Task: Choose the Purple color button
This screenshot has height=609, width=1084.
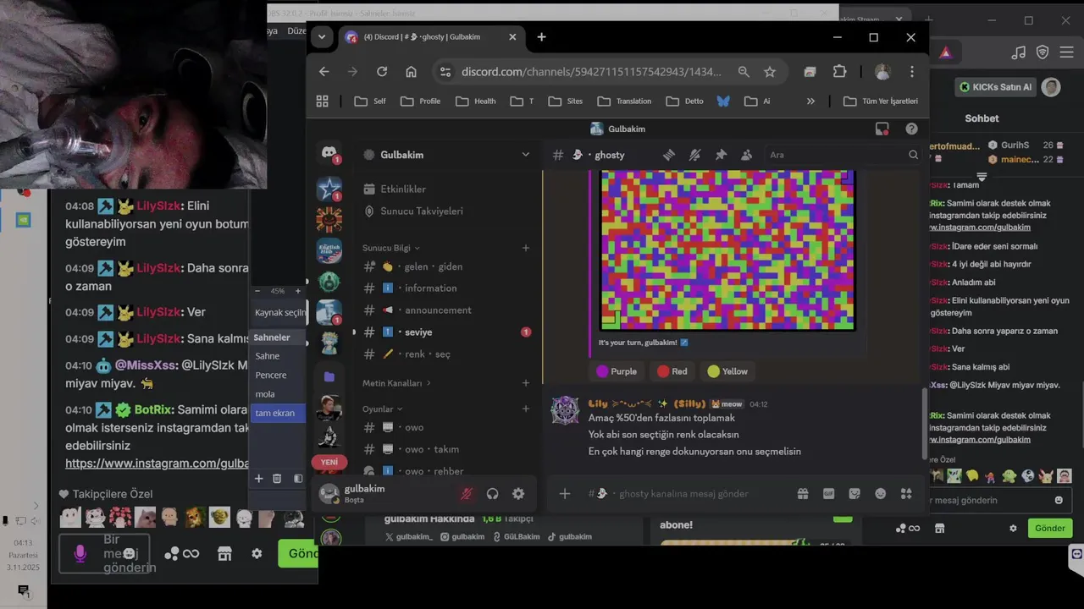Action: (617, 371)
